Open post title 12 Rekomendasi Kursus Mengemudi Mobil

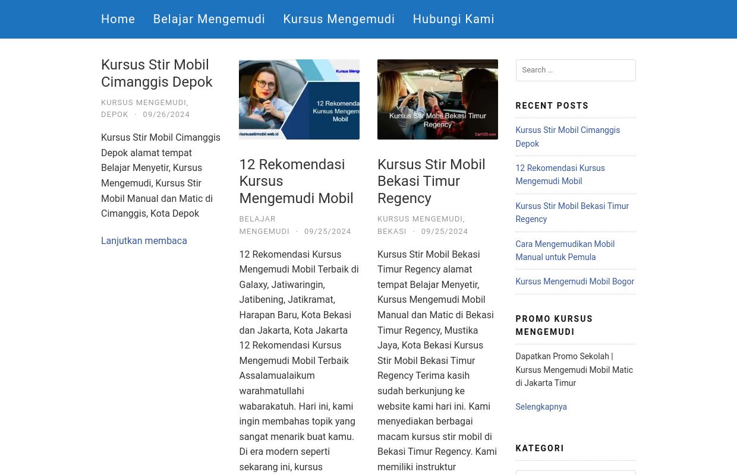[296, 181]
